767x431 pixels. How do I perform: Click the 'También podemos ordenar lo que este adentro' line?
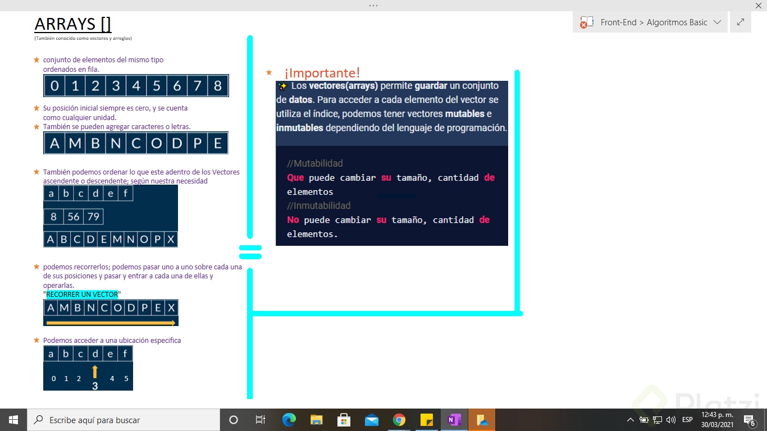tap(141, 172)
